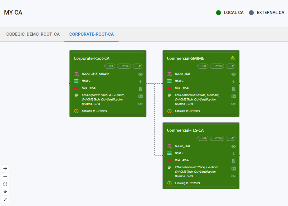Screen dimensions: 288x206
Task: Click download arrow icon on Commercial-TLS-CA card
Action: tap(233, 154)
